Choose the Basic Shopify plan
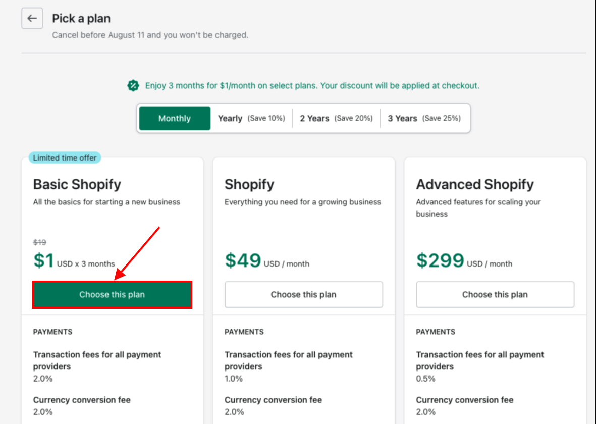The width and height of the screenshot is (596, 424). [x=112, y=295]
